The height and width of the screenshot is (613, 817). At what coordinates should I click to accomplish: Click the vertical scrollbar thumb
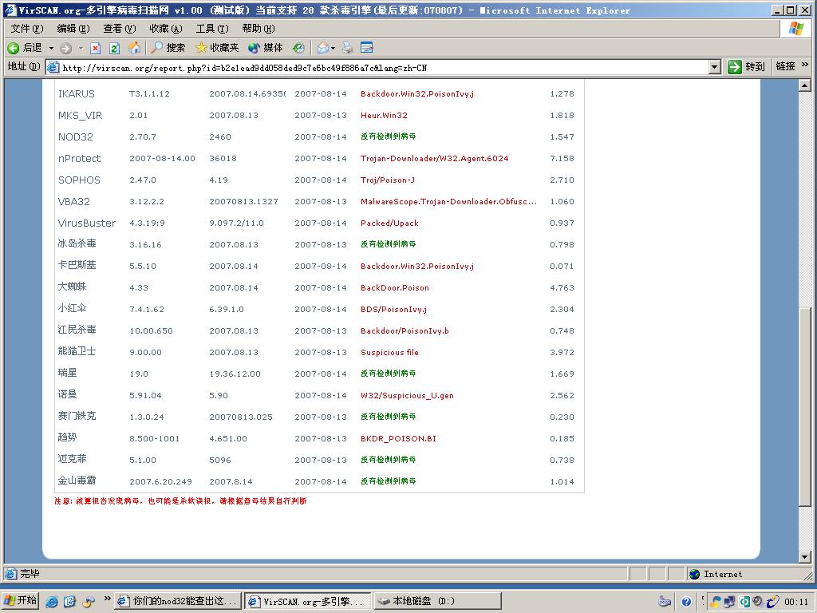(805, 406)
